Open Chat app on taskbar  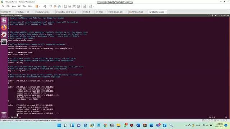pos(79,125)
